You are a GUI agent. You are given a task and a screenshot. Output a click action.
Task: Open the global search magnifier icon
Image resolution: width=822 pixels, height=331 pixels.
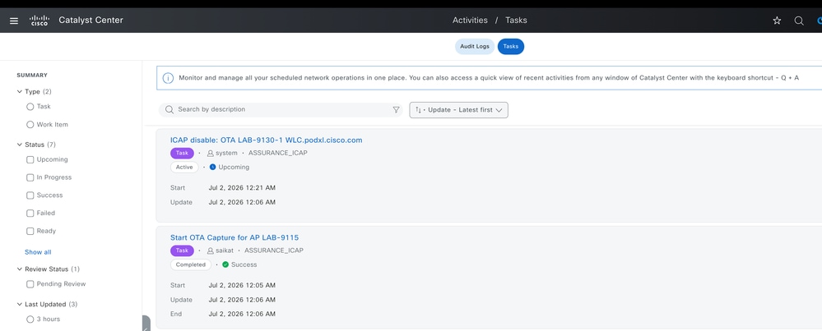[799, 21]
